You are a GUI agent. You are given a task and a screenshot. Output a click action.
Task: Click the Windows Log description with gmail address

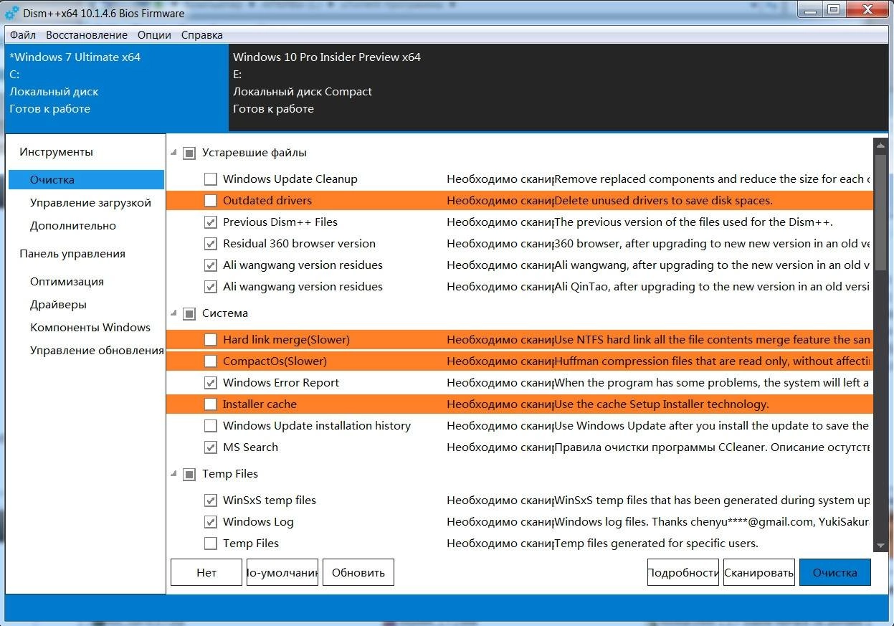click(712, 522)
